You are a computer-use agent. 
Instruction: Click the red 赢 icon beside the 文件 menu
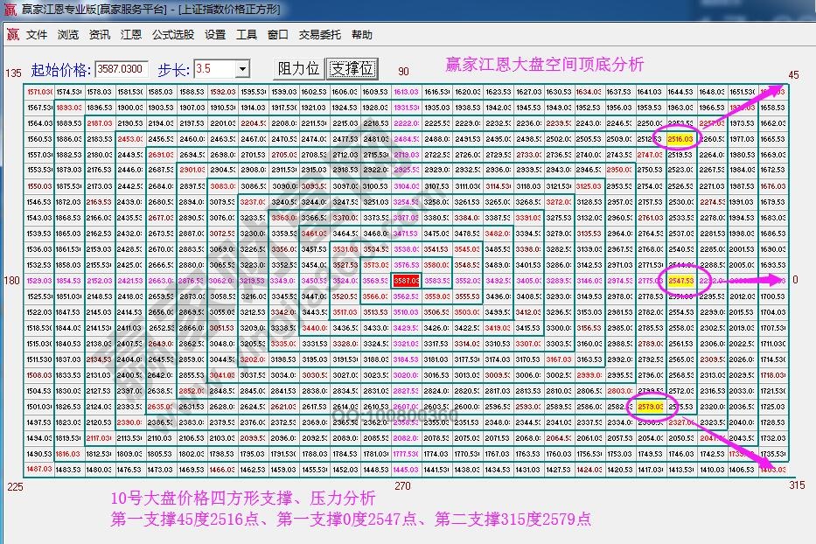tap(11, 35)
